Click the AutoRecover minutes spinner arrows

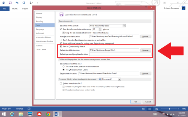[100, 29]
